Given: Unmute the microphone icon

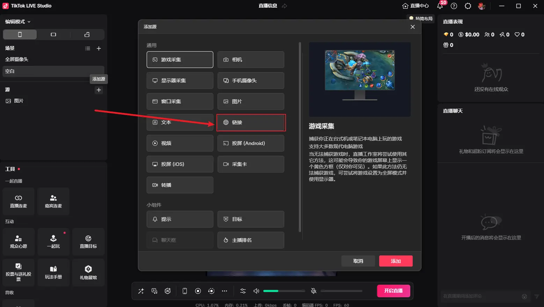Looking at the screenshot, I should click(314, 291).
